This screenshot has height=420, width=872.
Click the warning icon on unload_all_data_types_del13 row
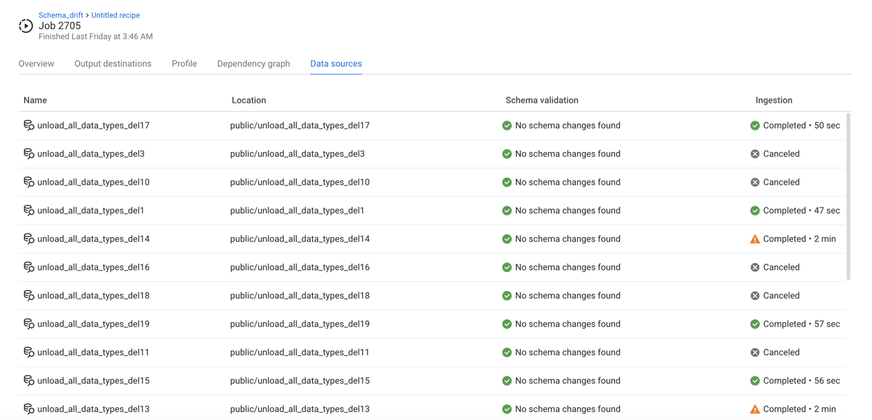pos(755,409)
